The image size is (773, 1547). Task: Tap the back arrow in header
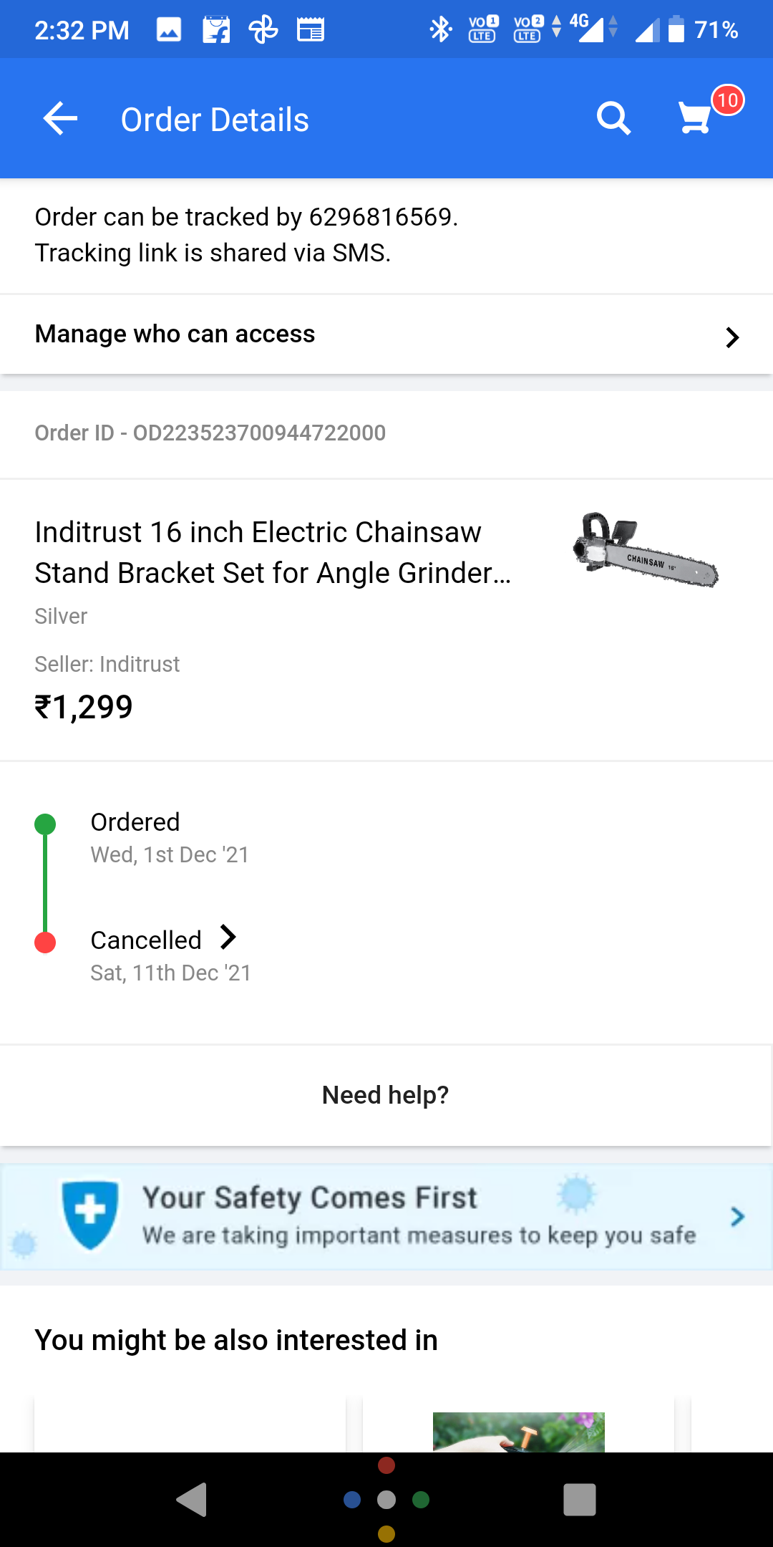(x=60, y=119)
